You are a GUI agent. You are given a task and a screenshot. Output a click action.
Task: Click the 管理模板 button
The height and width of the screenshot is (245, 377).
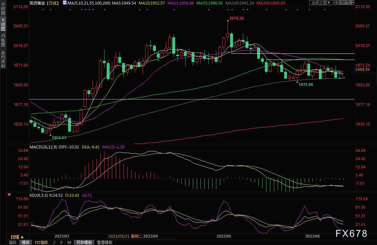[x=104, y=242]
